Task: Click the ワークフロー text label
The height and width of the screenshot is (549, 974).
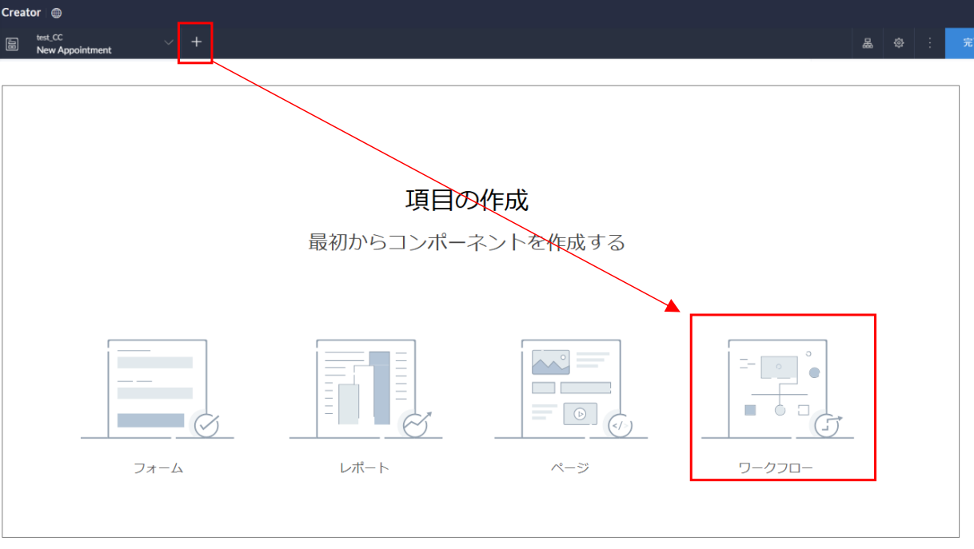Action: [x=776, y=468]
